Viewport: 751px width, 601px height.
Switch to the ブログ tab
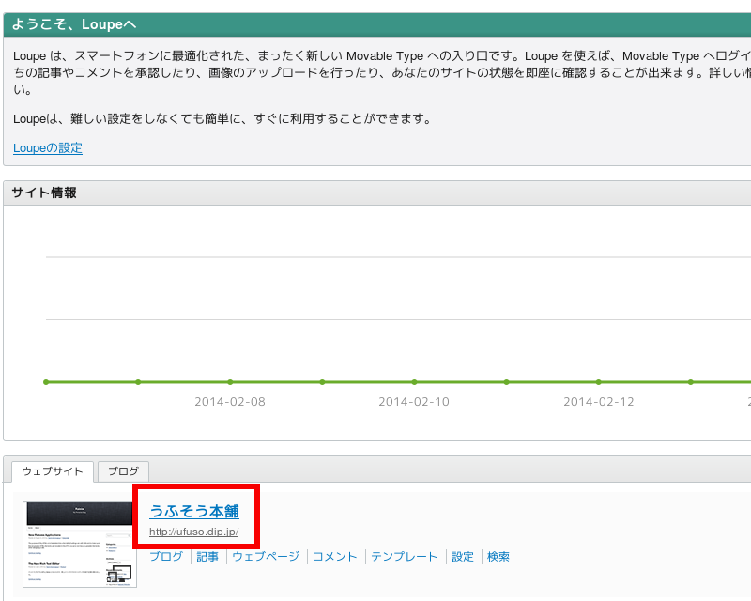[x=123, y=471]
